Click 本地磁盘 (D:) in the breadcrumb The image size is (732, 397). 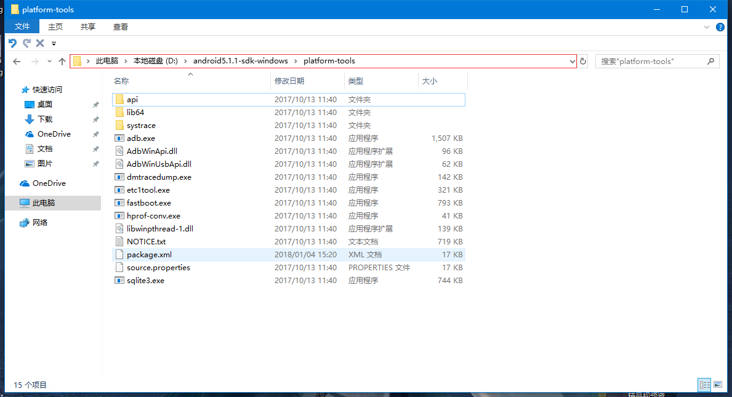(156, 61)
